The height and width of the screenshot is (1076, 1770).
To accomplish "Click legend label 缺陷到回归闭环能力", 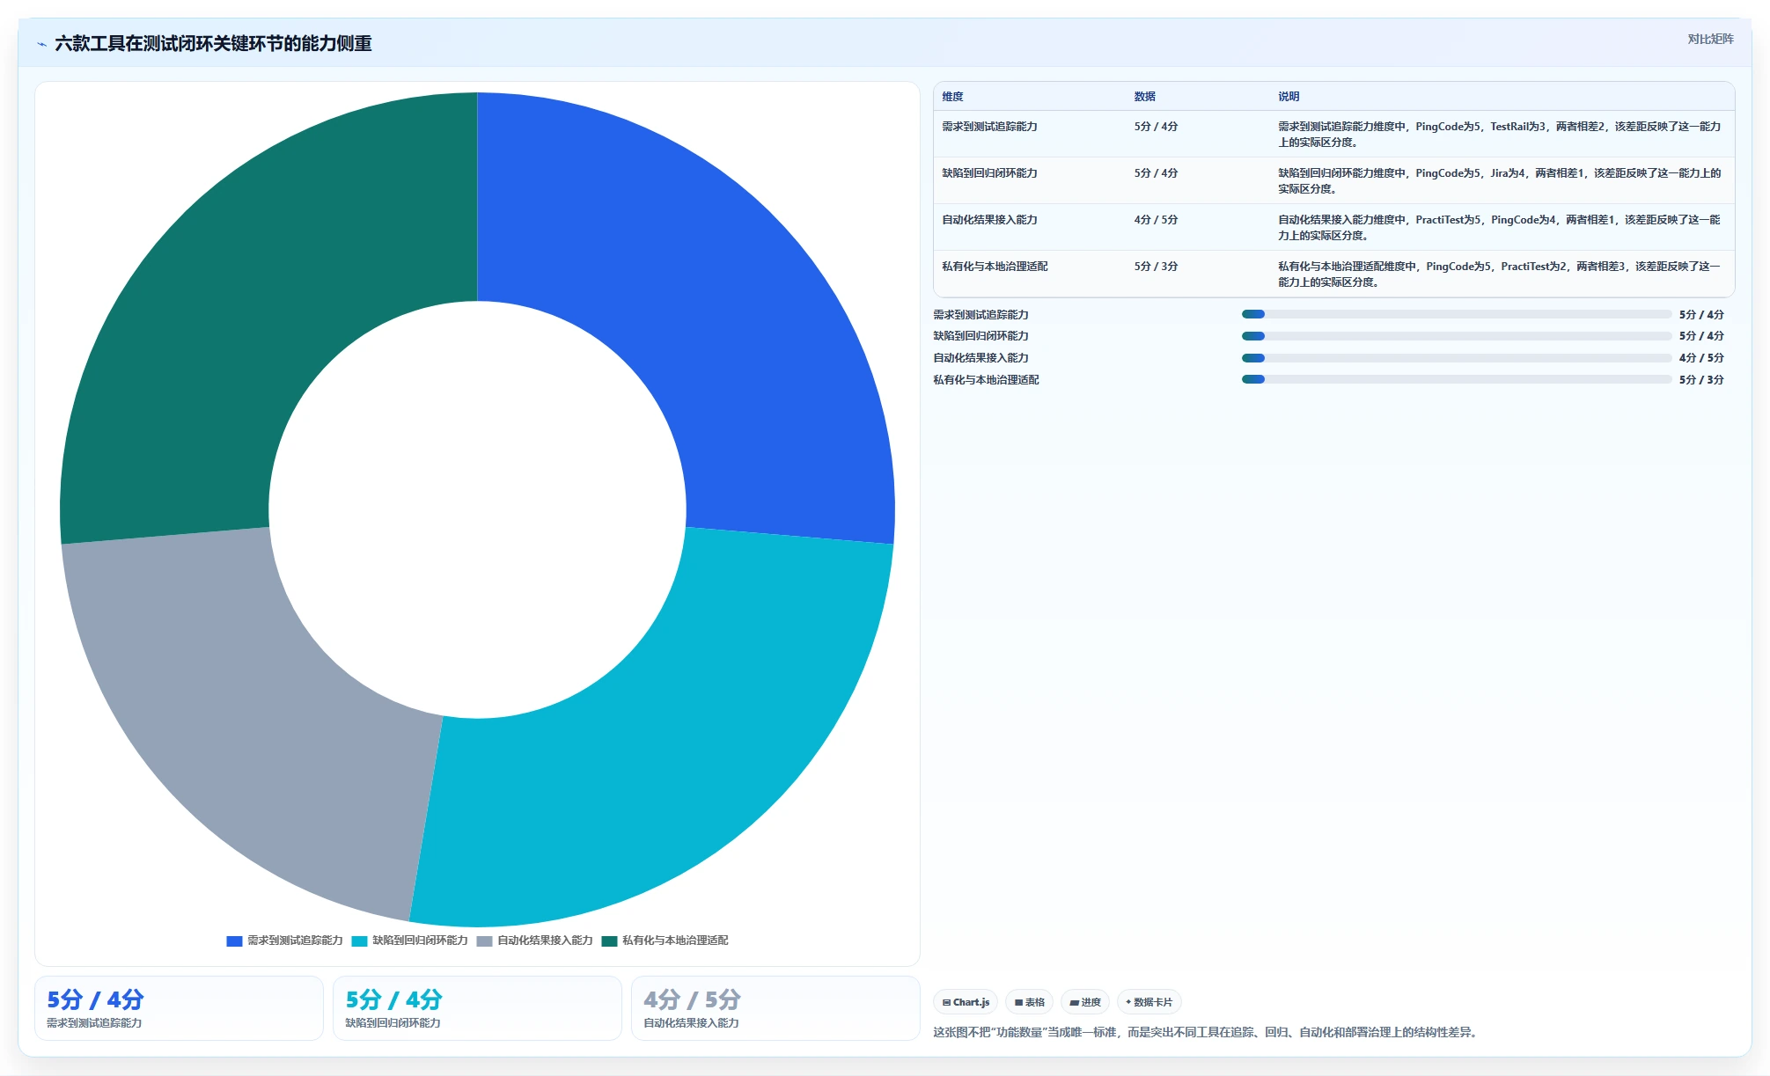I will click(420, 941).
